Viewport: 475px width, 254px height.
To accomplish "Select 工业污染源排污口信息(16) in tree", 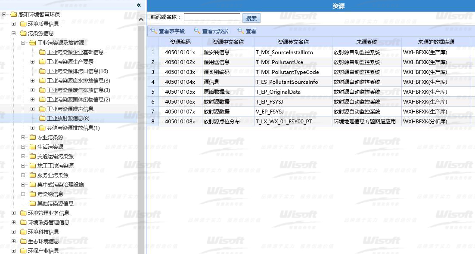I will point(77,71).
